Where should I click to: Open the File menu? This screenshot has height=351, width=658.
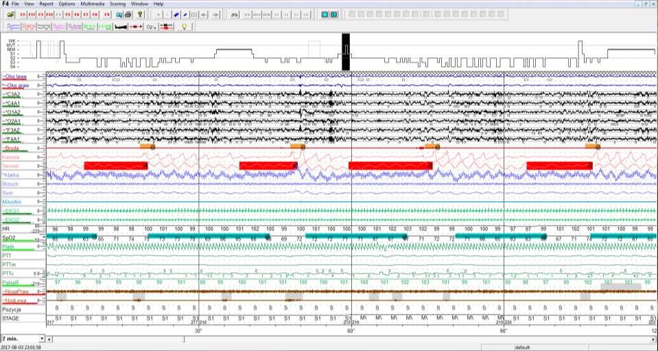15,4
